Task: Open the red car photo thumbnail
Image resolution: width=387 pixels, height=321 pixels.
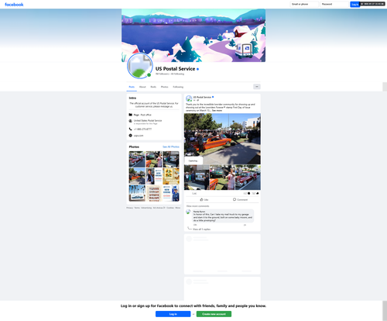Action: (x=137, y=159)
